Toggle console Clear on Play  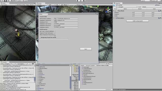[x=13, y=64]
